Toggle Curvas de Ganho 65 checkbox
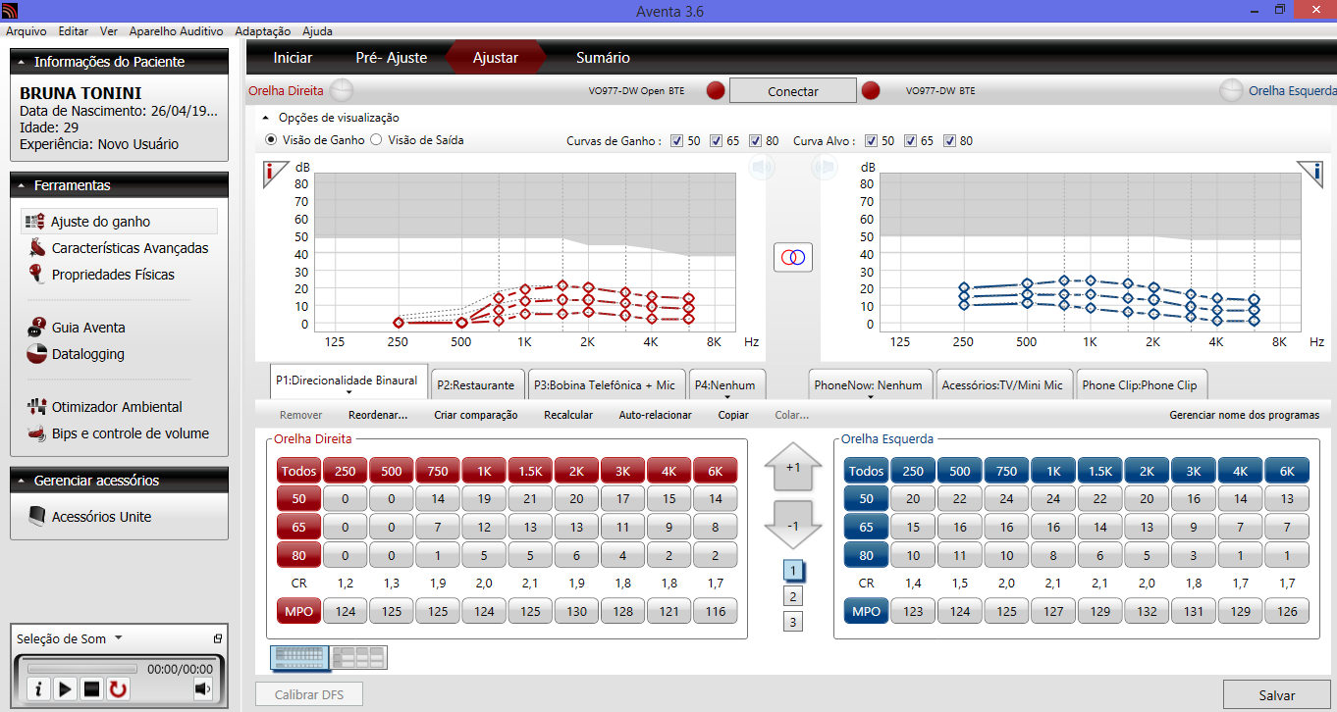Viewport: 1337px width, 712px height. pos(716,141)
